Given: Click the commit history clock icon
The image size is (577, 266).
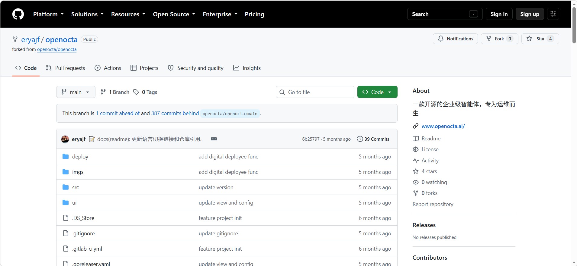Looking at the screenshot, I should pos(360,139).
